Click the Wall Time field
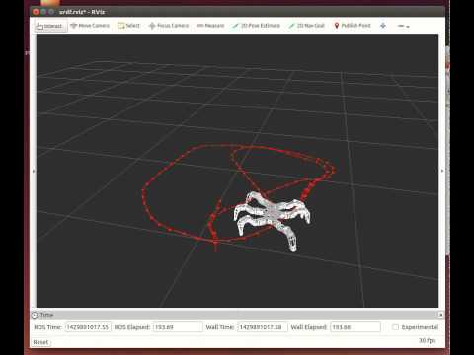Screen dimensions: 474x355 (263, 327)
